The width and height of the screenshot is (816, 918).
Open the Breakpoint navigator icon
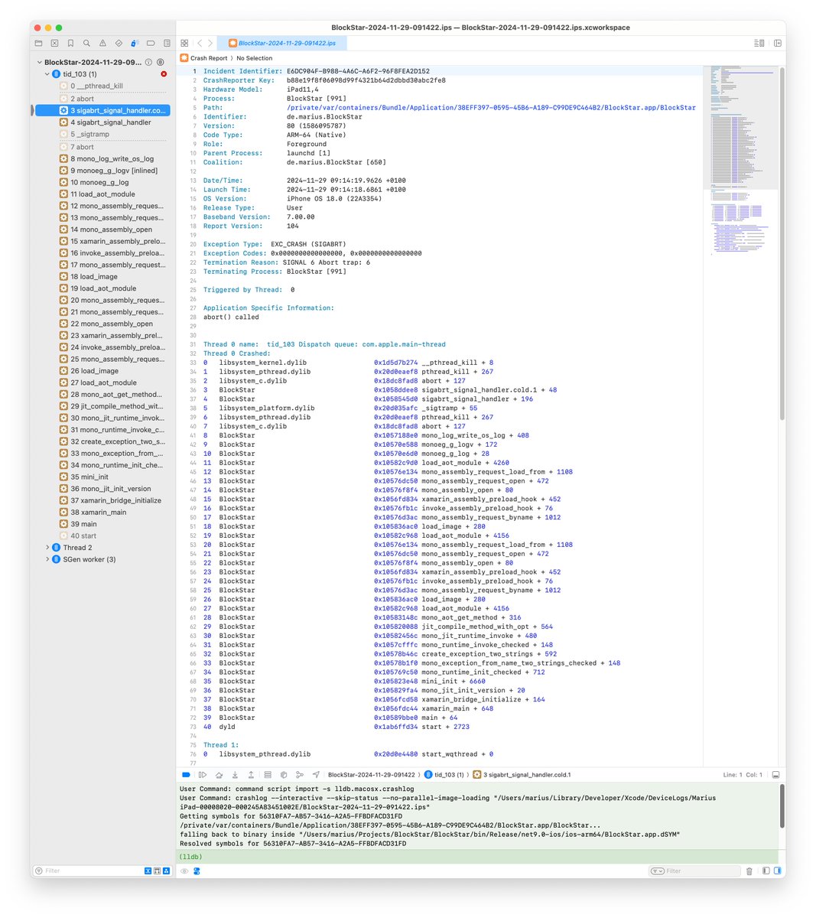point(151,44)
